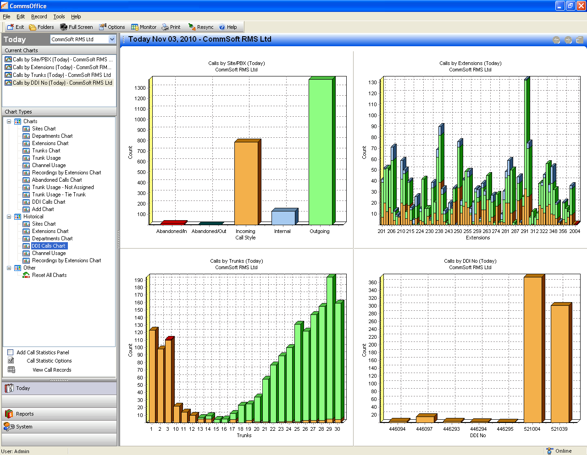Viewport: 587px width, 455px height.
Task: Select Trunk Usage - Not Assigned
Action: [x=63, y=187]
